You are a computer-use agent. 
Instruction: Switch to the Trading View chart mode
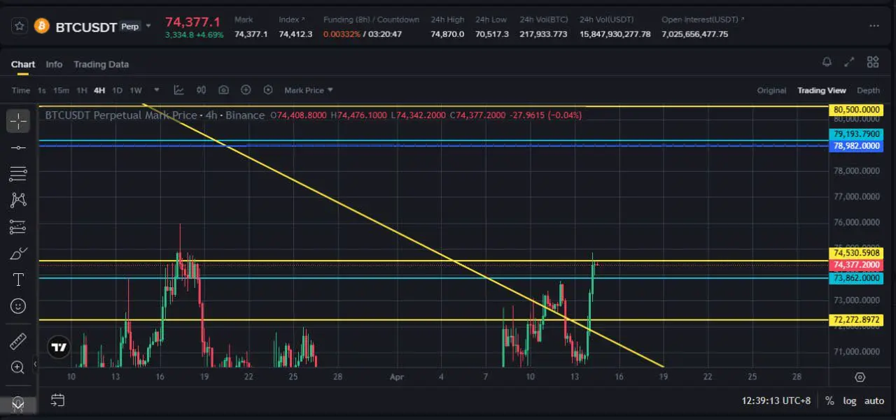[821, 90]
